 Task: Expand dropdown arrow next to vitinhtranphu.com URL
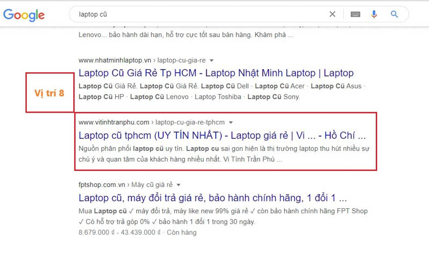[x=231, y=123]
